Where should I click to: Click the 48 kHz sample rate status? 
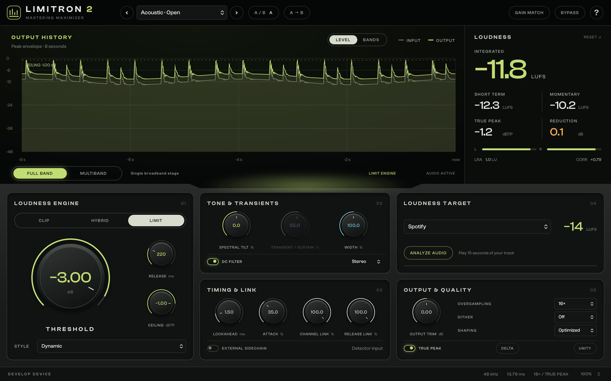pos(490,374)
